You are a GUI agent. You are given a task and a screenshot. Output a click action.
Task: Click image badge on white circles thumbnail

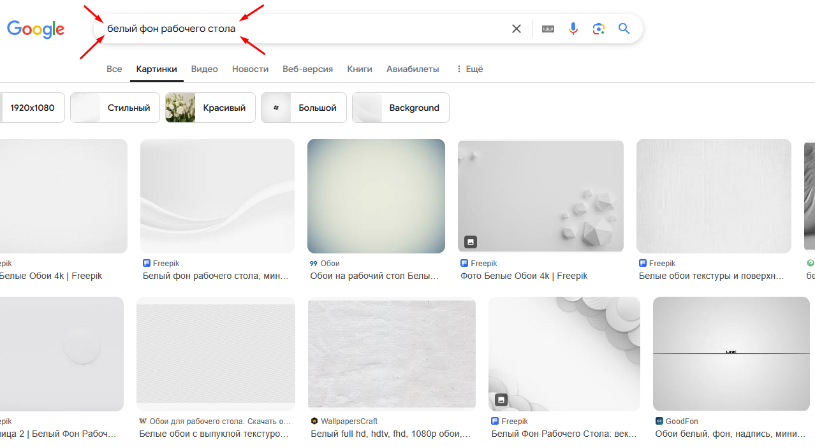tap(501, 400)
